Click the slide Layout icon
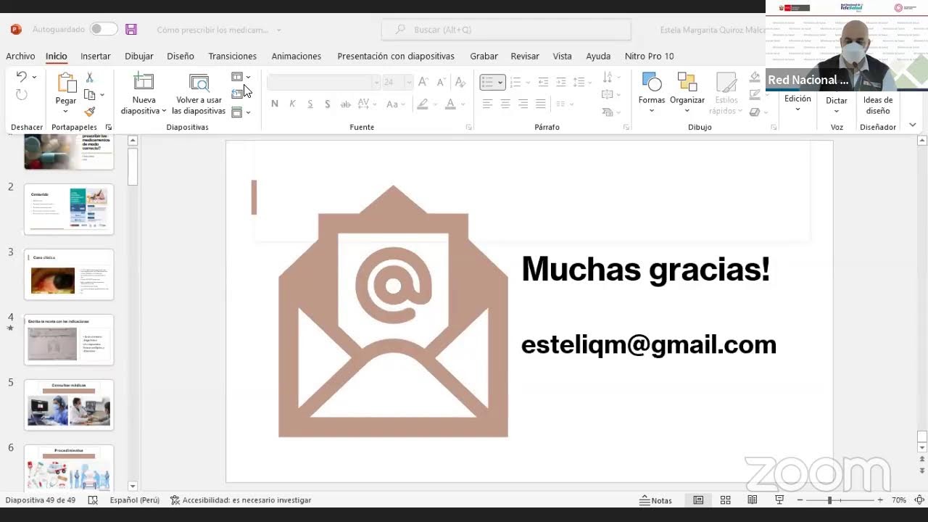This screenshot has width=928, height=522. point(237,77)
